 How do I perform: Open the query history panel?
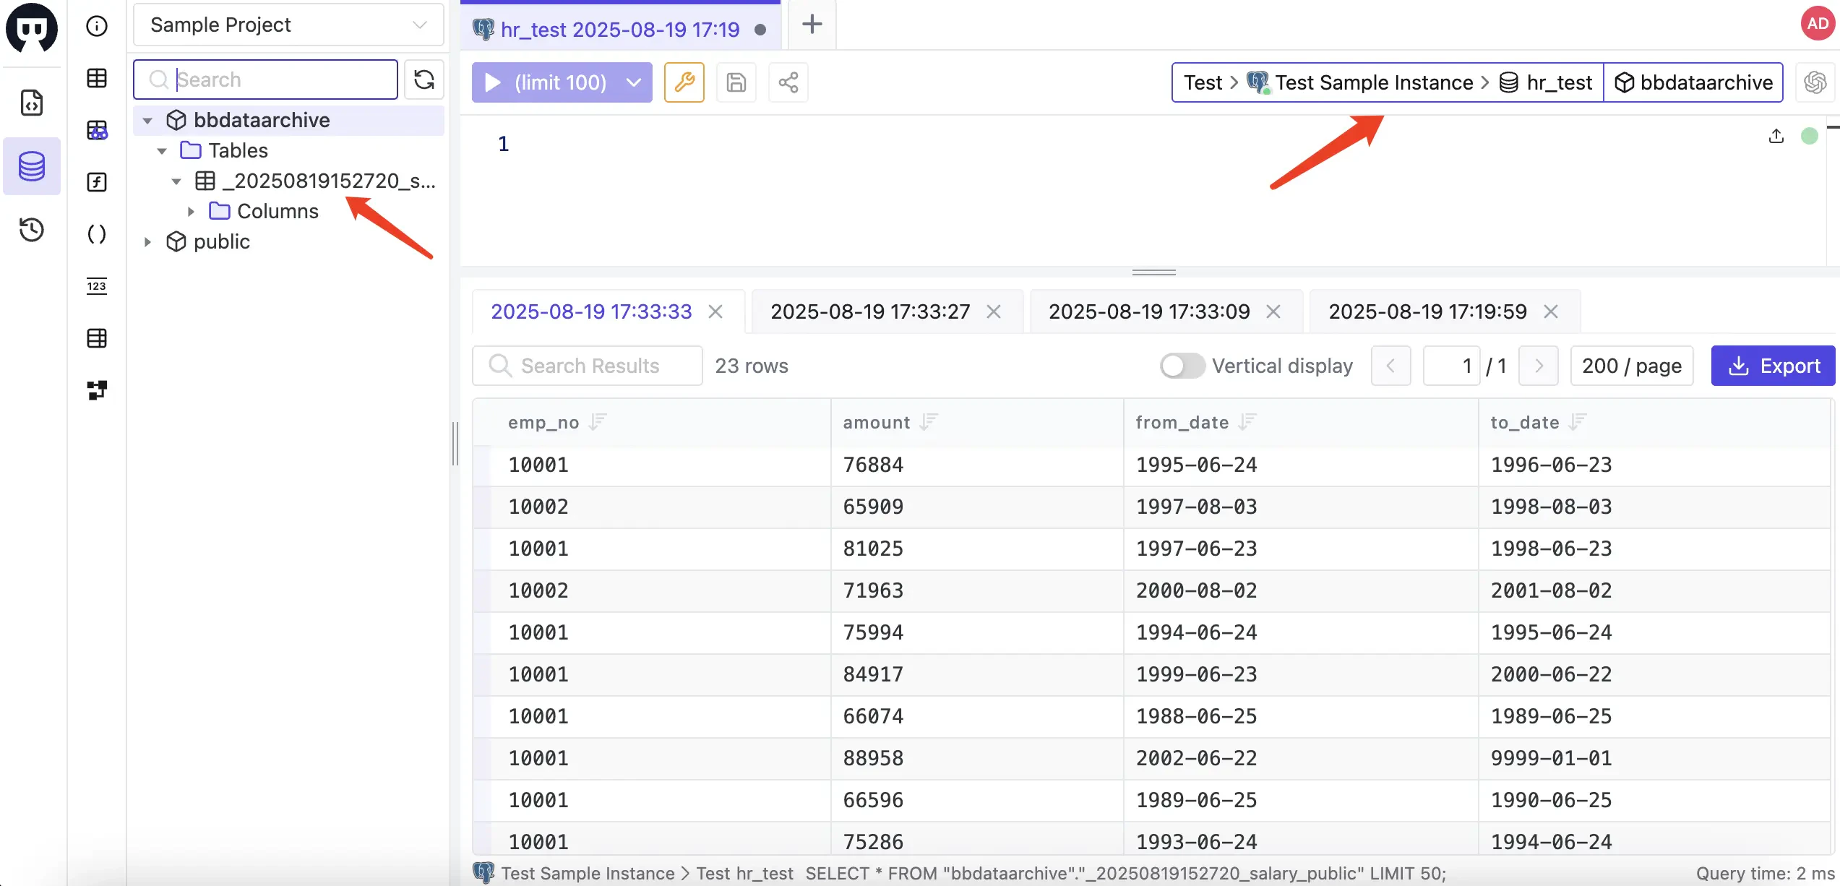(32, 230)
